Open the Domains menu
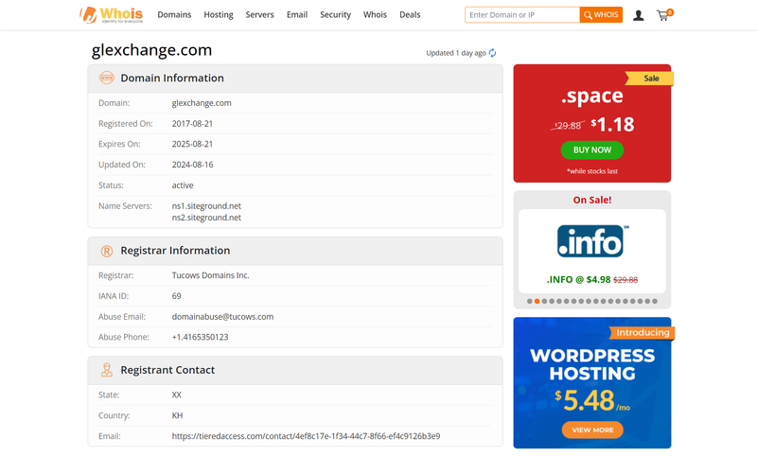 pos(174,15)
